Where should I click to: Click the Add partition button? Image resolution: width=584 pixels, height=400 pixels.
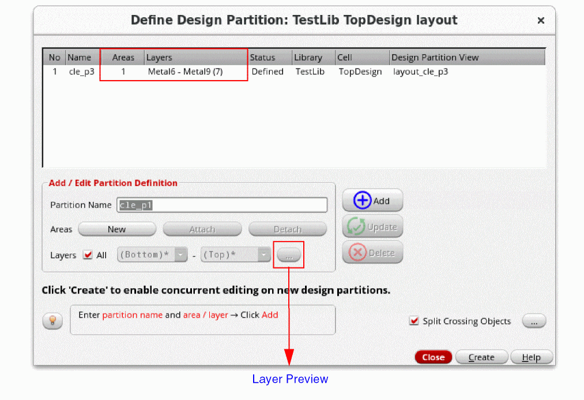click(x=372, y=201)
